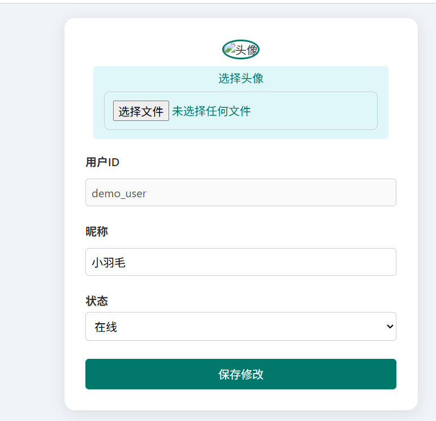Click the 选择头像 label text
Screen dimensions: 436x421
[x=241, y=79]
